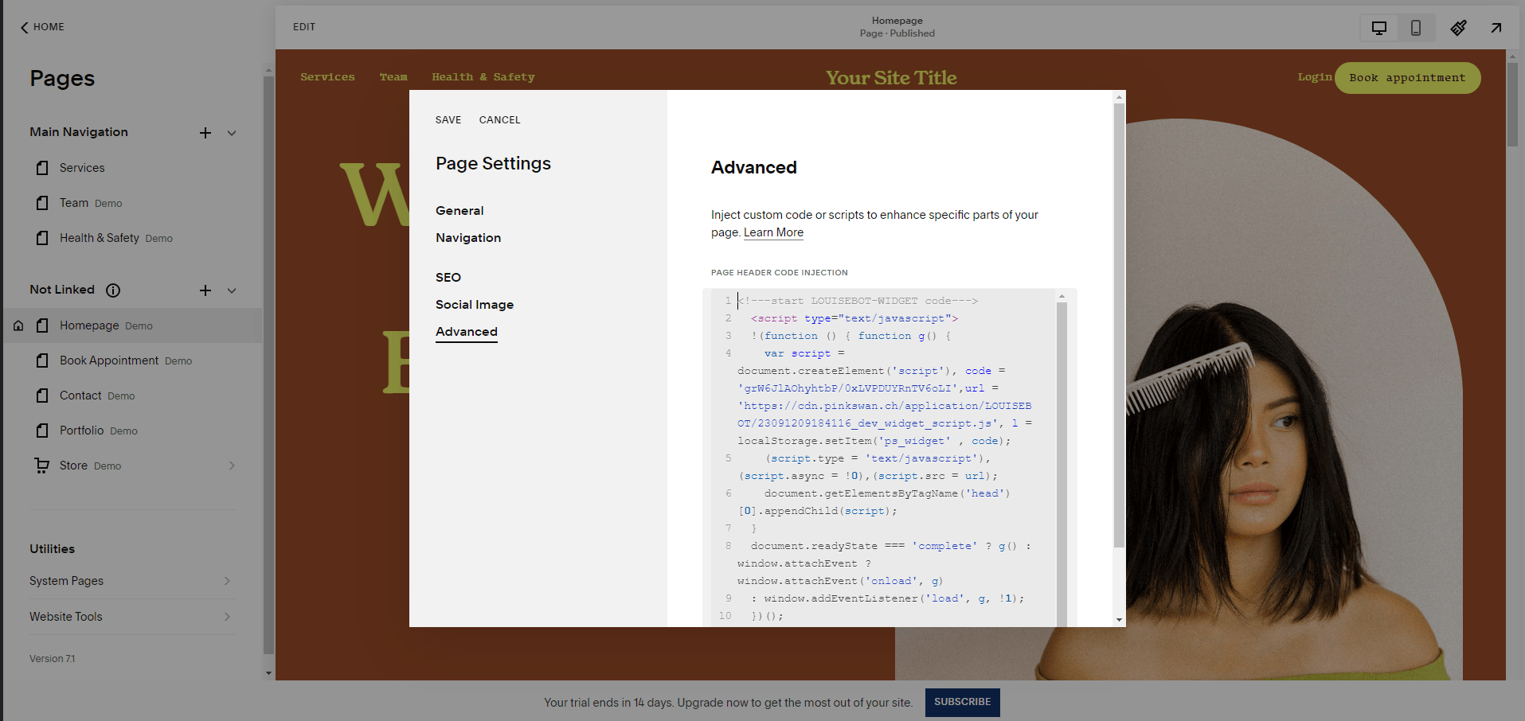This screenshot has height=721, width=1525.
Task: Click the Pages sidebar scrollbar
Action: [x=268, y=366]
